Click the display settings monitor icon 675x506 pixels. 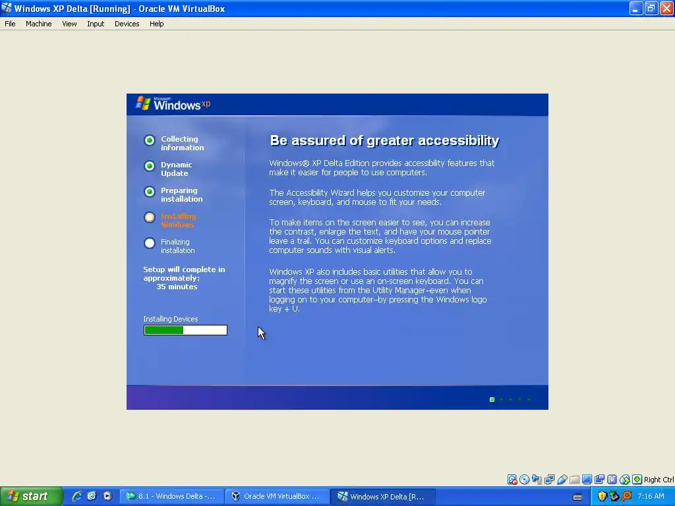[587, 480]
